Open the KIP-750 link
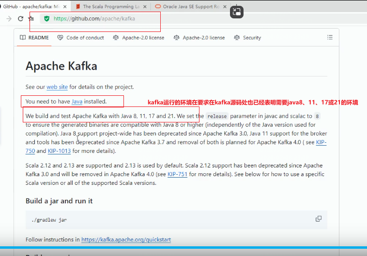367x256 pixels. [x=321, y=142]
